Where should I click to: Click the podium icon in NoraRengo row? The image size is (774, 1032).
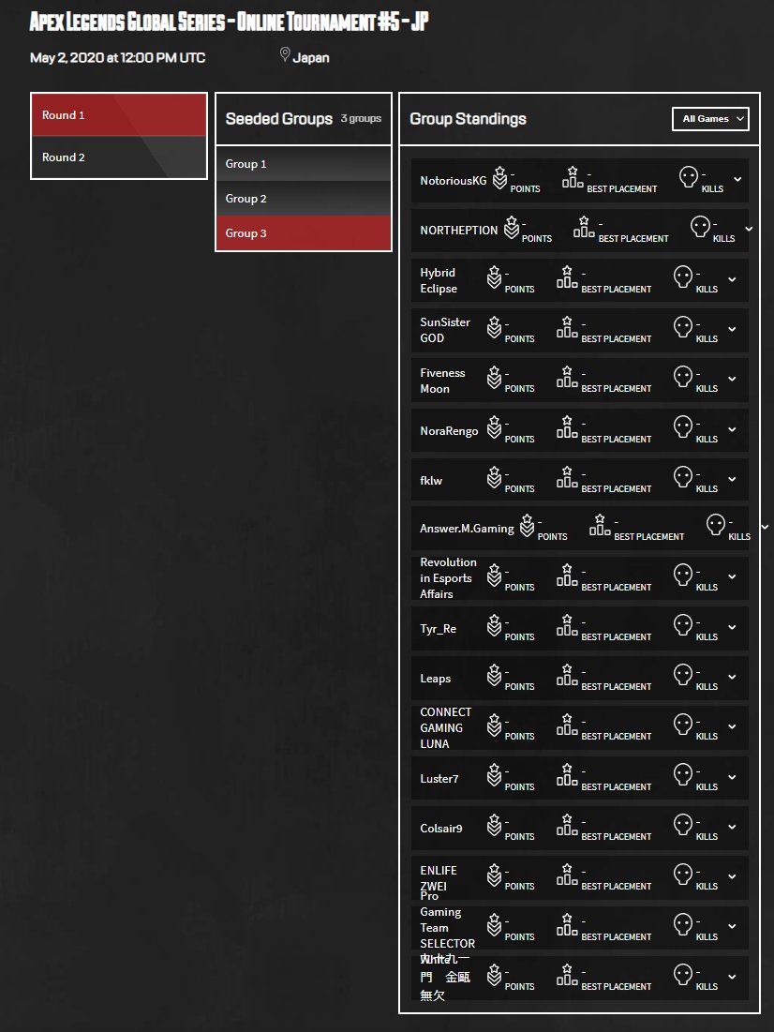point(567,427)
